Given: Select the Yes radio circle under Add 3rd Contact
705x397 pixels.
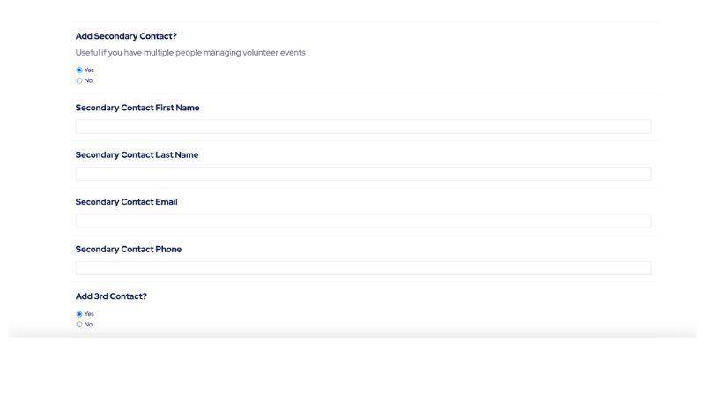Looking at the screenshot, I should tap(79, 314).
